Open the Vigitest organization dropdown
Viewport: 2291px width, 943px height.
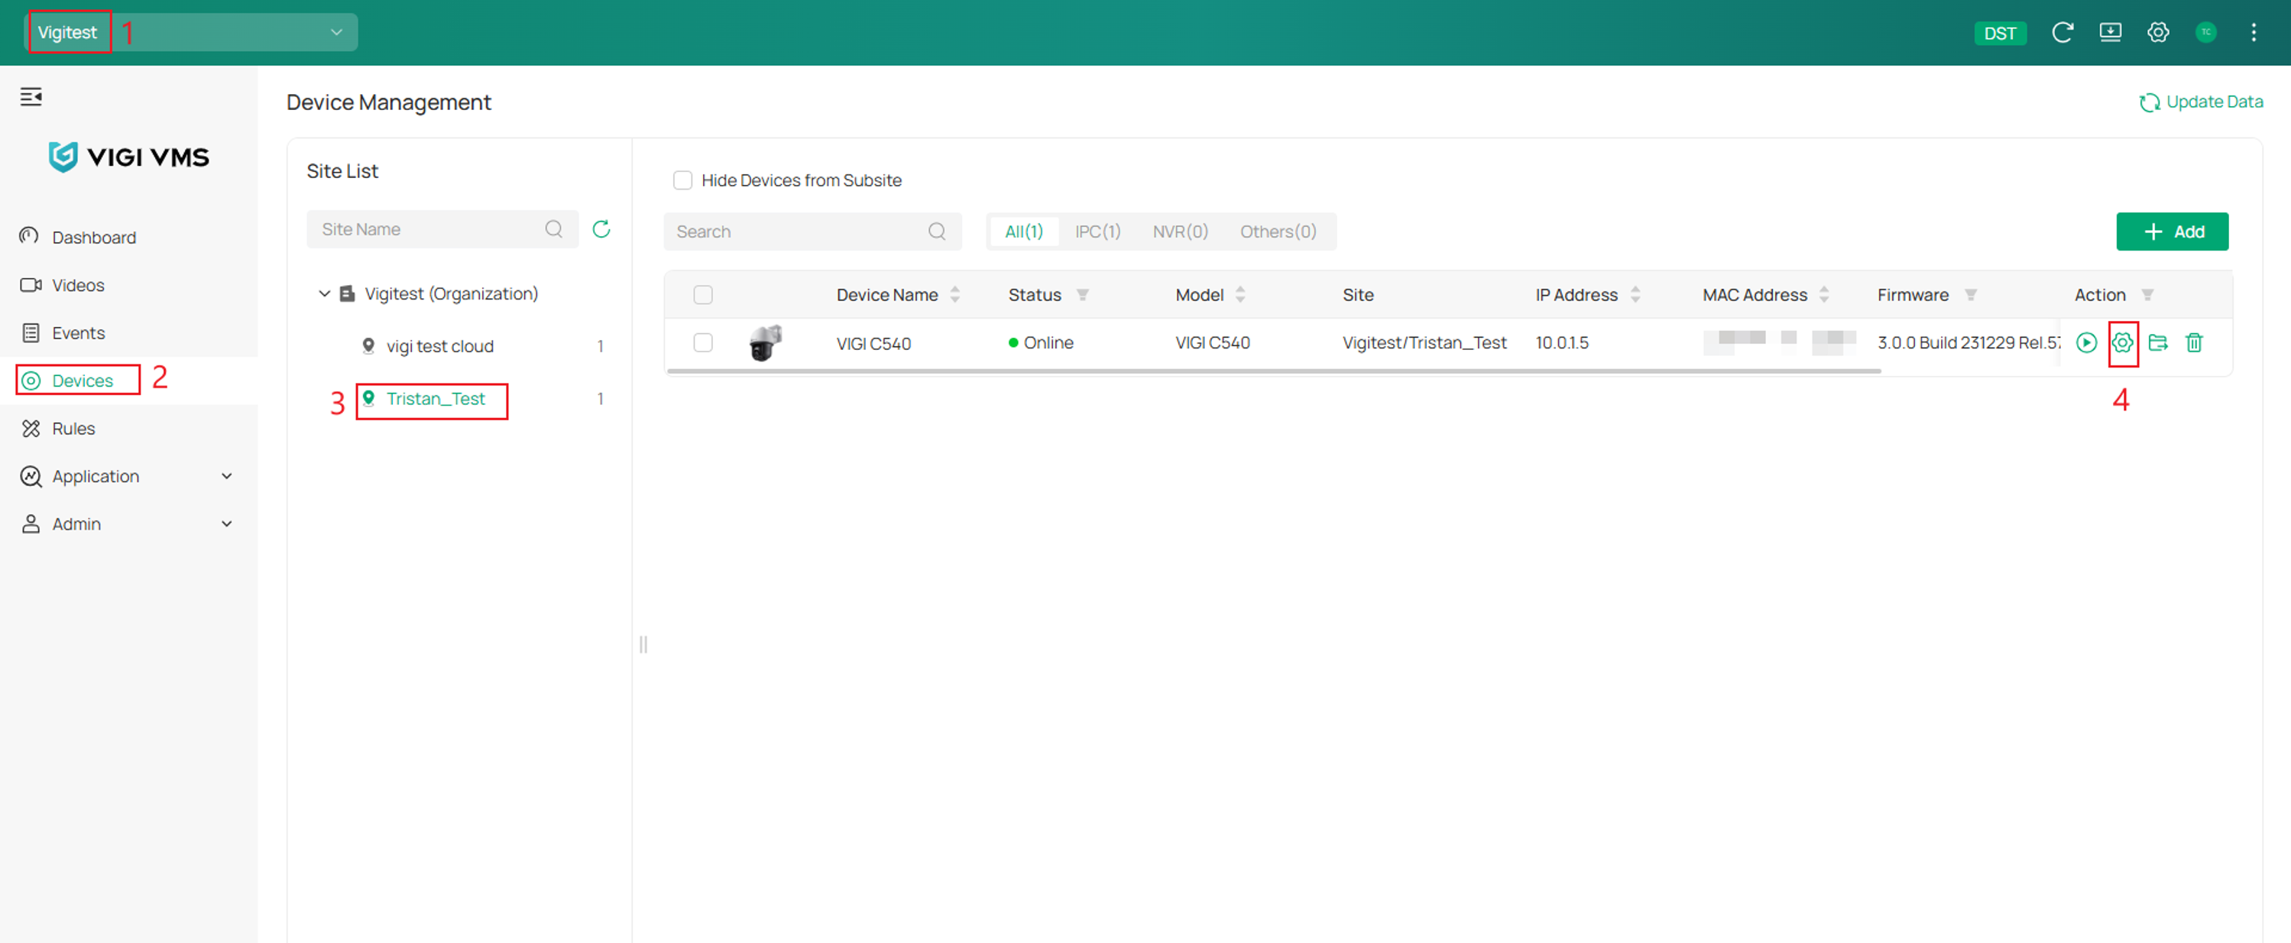(191, 32)
